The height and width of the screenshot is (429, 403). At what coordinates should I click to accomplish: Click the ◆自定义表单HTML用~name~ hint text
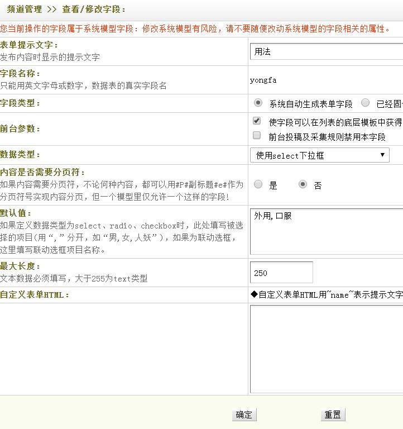[x=327, y=294]
